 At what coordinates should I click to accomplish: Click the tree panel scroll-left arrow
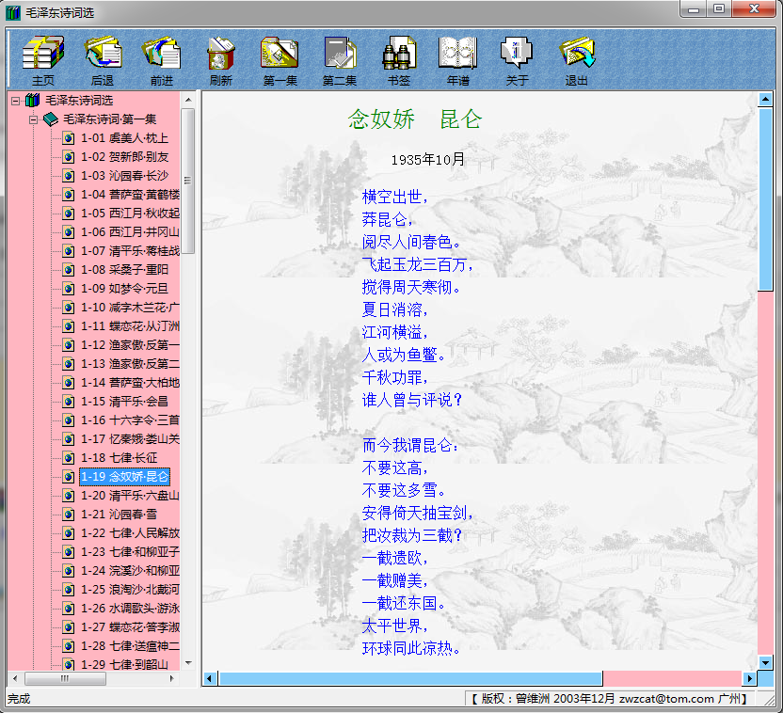point(15,678)
